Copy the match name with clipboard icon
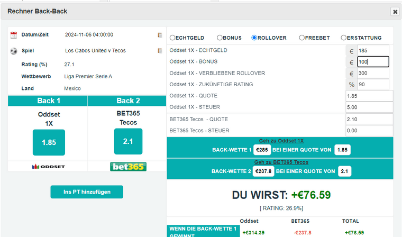 [160, 51]
